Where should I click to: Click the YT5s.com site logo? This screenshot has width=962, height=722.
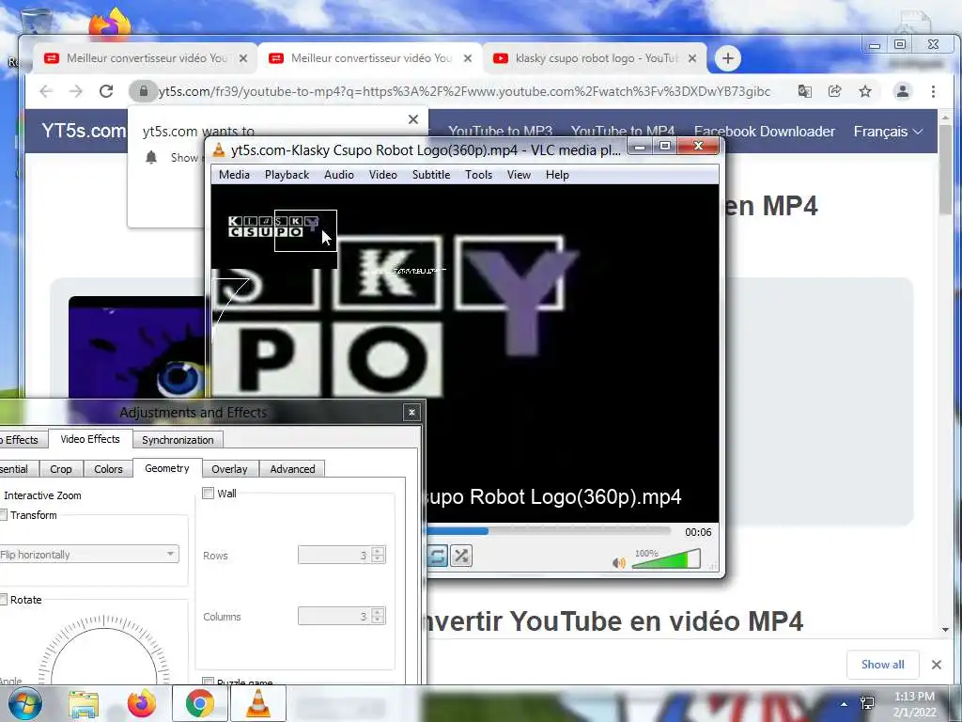84,131
